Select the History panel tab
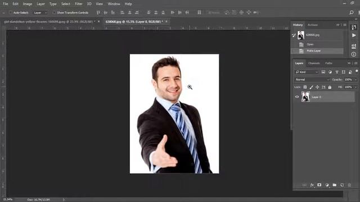 click(x=298, y=25)
